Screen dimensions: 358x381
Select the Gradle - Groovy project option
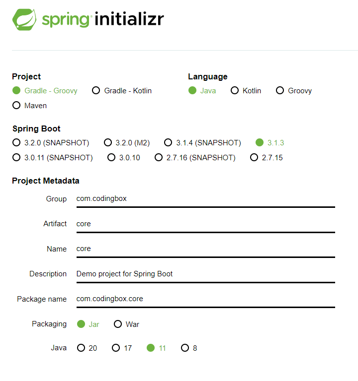click(45, 91)
